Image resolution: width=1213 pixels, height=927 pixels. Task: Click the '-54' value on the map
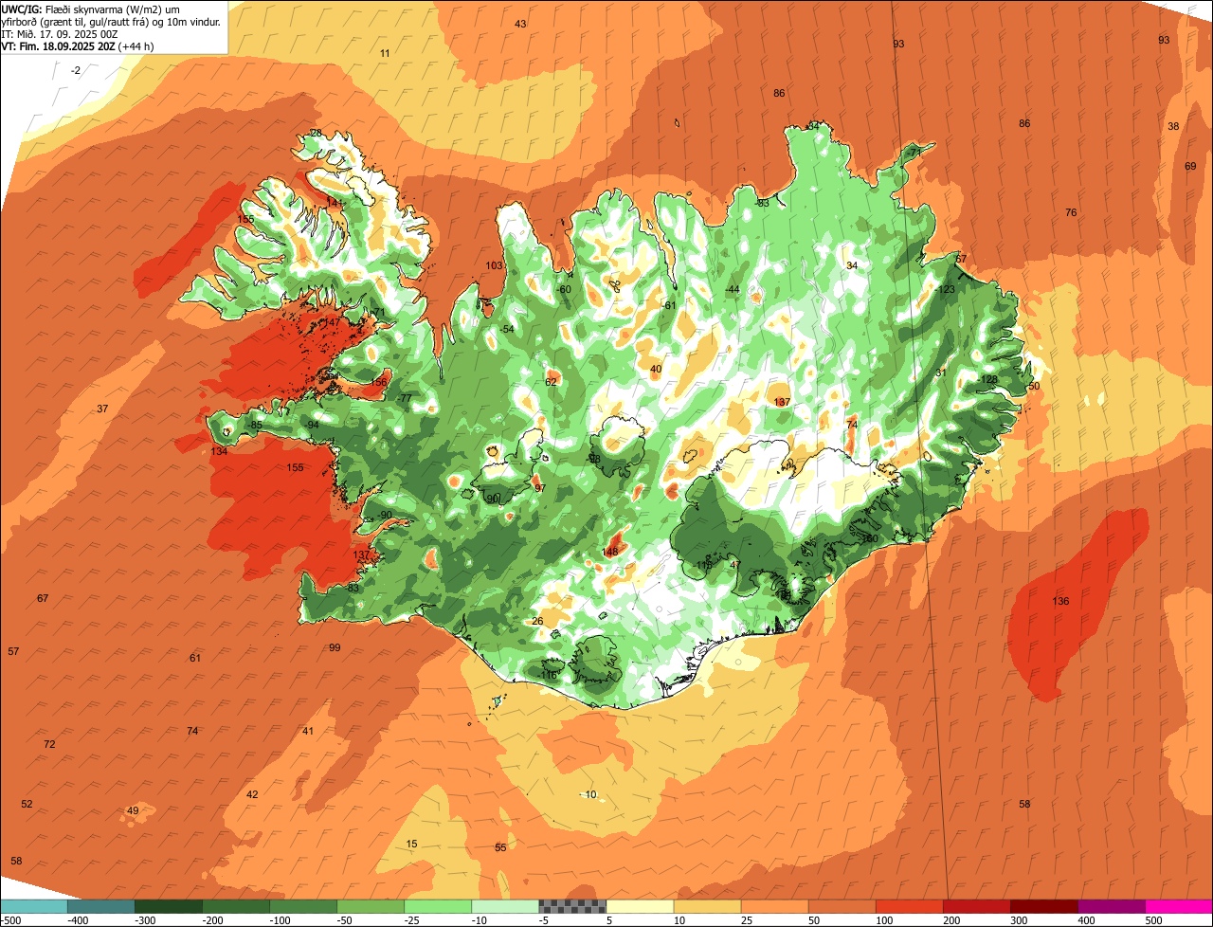tap(507, 329)
